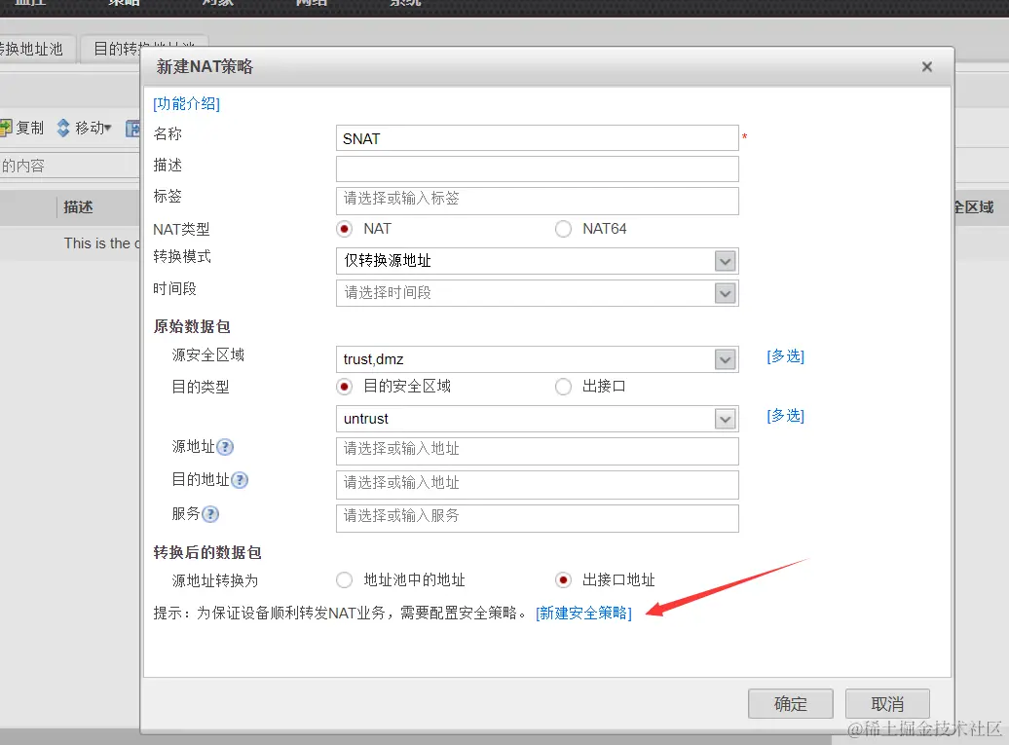Click the 确定 confirm button

pos(790,704)
